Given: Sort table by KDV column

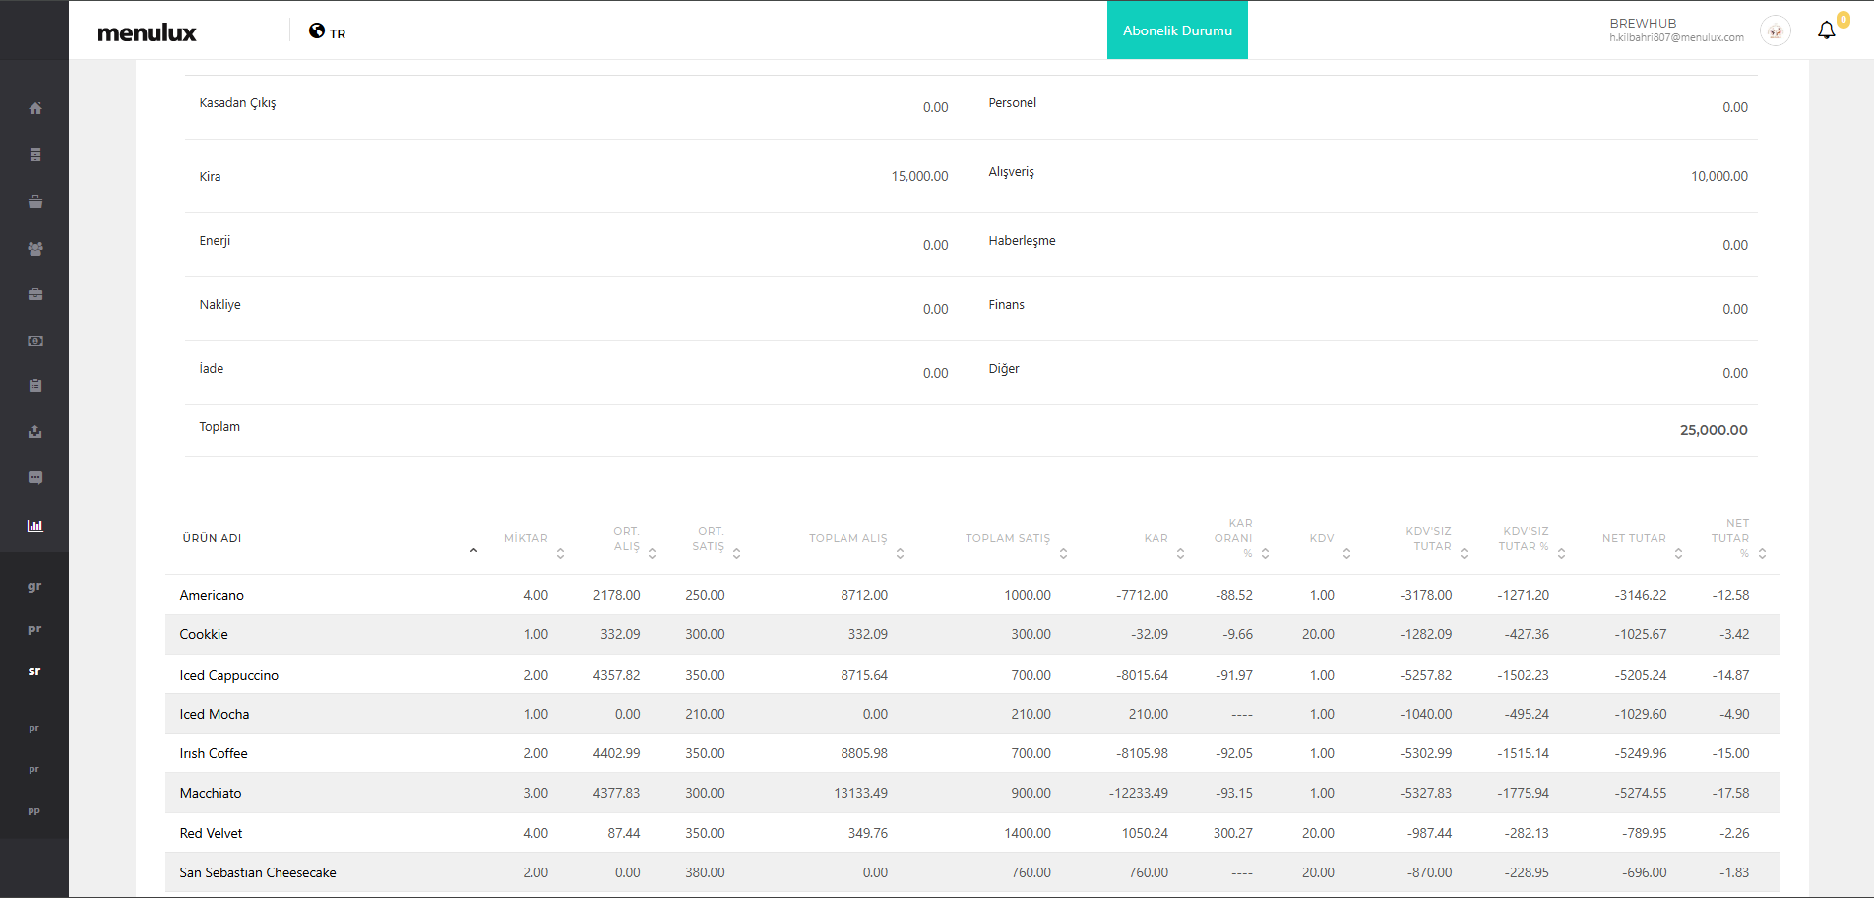Looking at the screenshot, I should (x=1346, y=553).
